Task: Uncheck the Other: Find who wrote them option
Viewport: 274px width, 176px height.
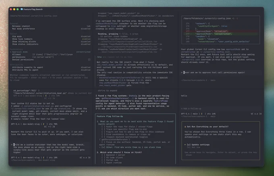Action: 103,147
